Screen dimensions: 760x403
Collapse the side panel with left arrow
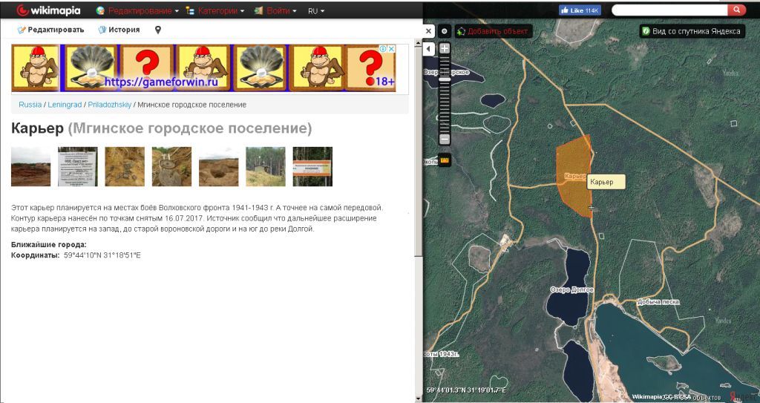click(x=428, y=49)
